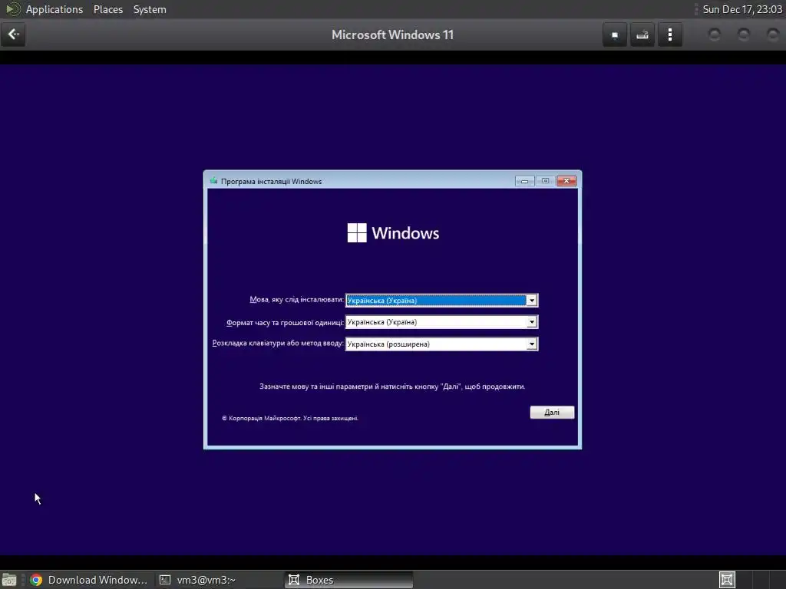Screen dimensions: 786x589
Task: Click the setup window title icon
Action: click(x=213, y=181)
